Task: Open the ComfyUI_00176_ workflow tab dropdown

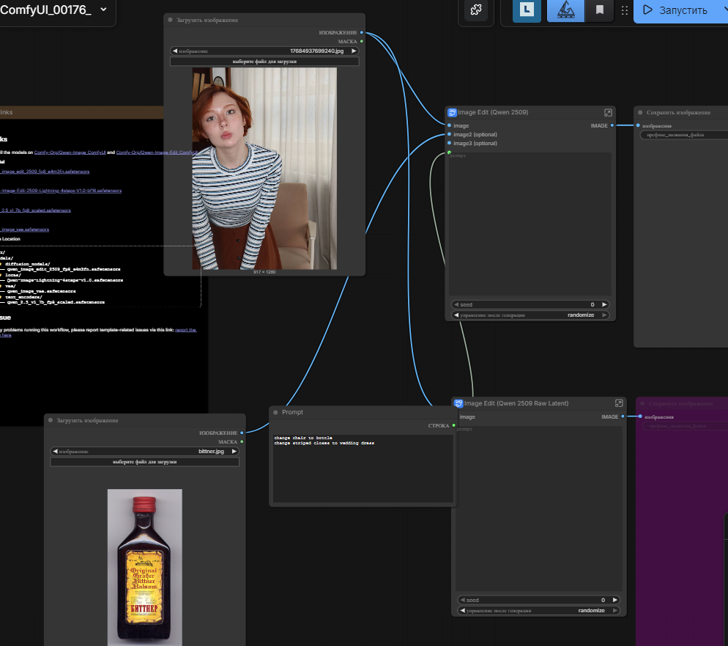Action: (103, 10)
